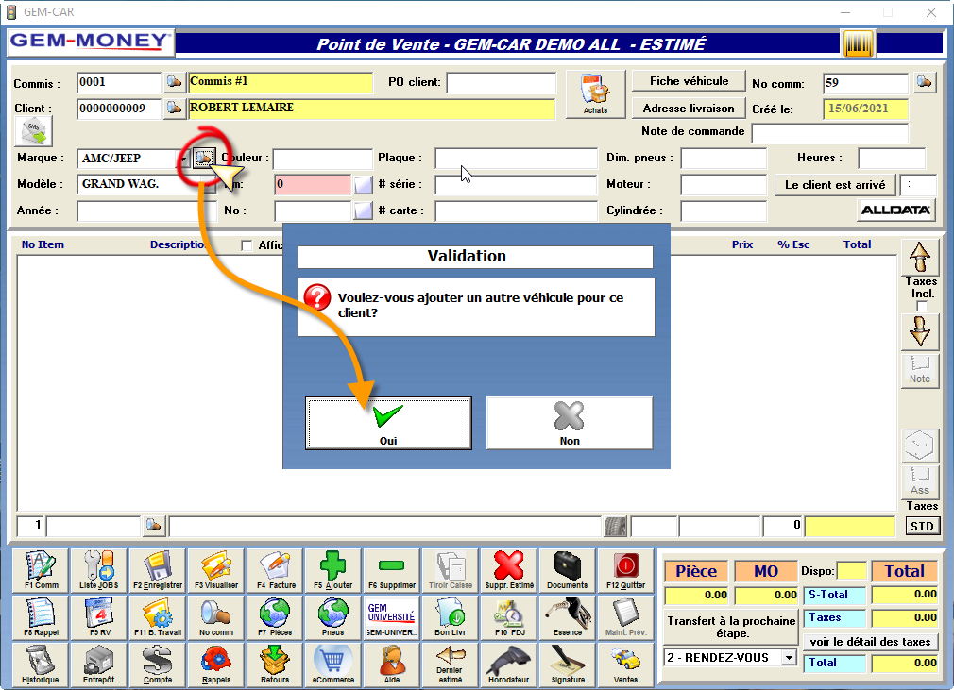
Task: Launch GEM Université
Action: click(392, 617)
